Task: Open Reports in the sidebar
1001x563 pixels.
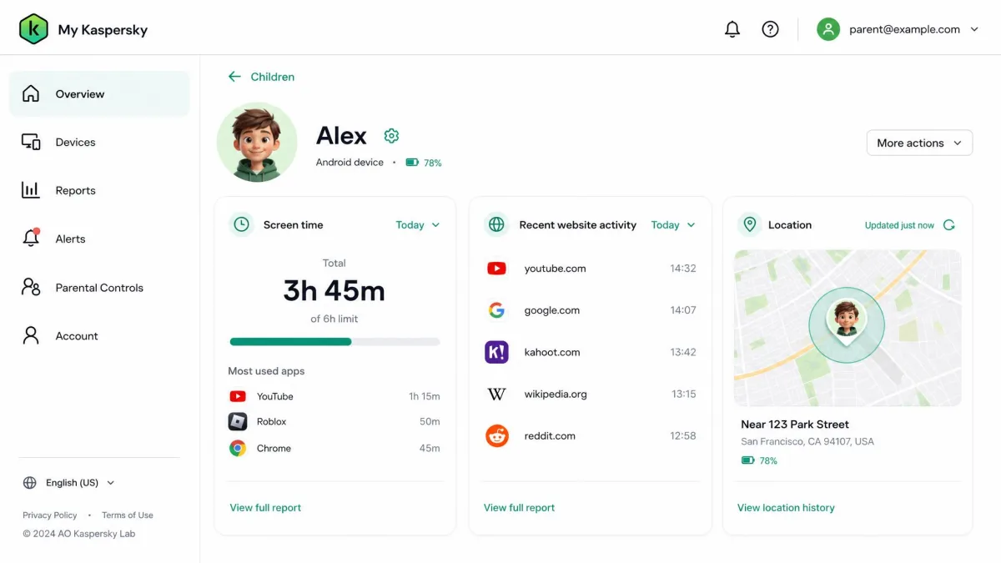Action: click(x=99, y=191)
